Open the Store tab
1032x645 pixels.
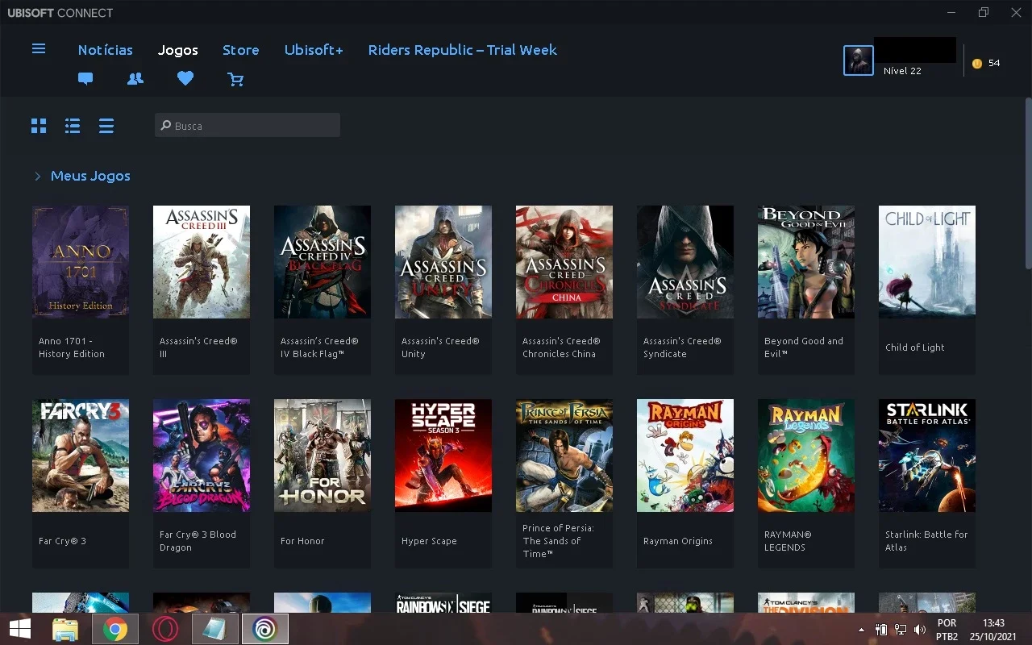point(241,50)
